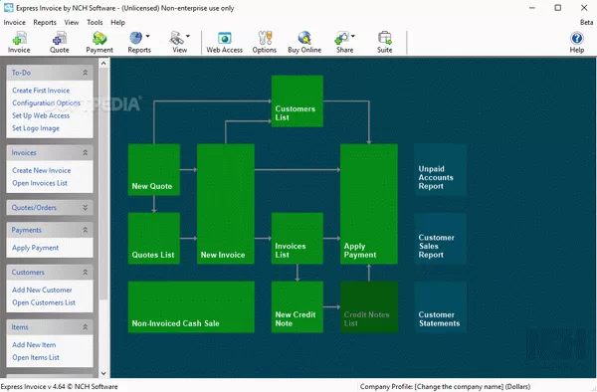597x392 pixels.
Task: Expand the Quotes/Orders sidebar panel
Action: 86,207
